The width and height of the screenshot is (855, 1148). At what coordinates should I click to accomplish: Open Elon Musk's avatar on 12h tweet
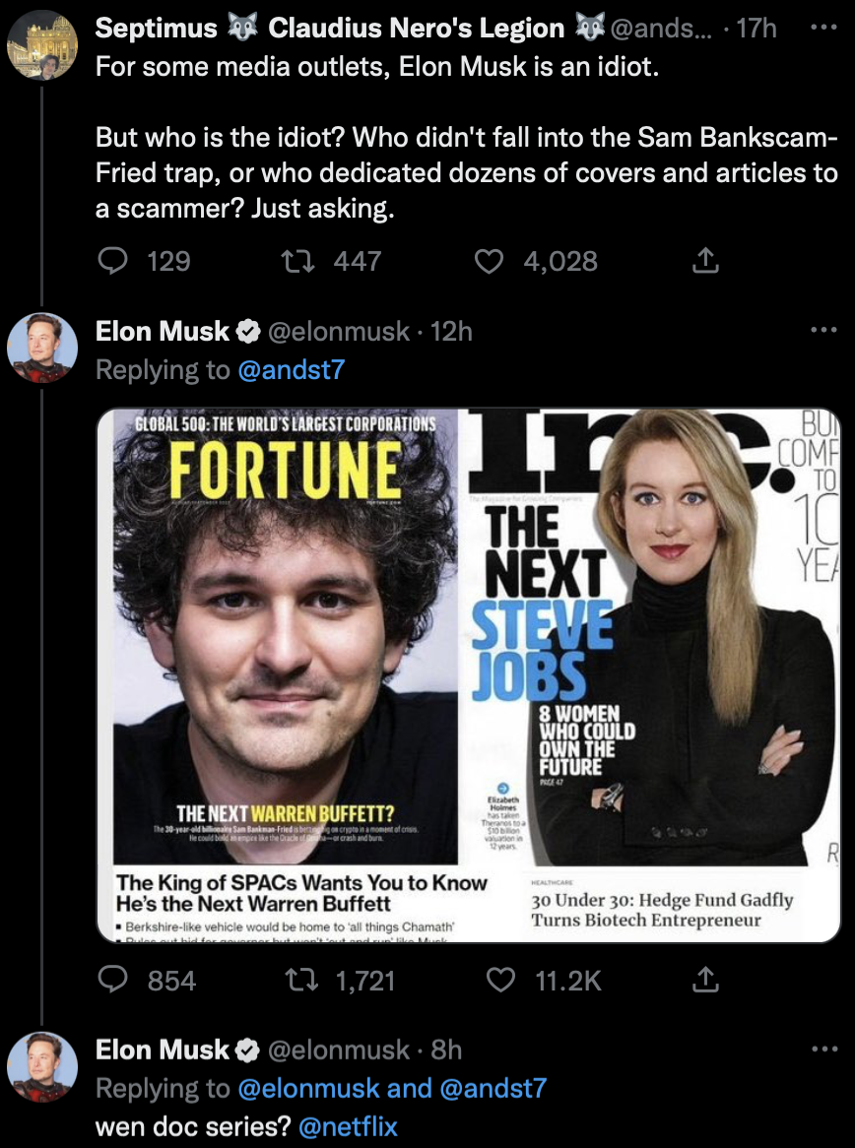(x=40, y=348)
